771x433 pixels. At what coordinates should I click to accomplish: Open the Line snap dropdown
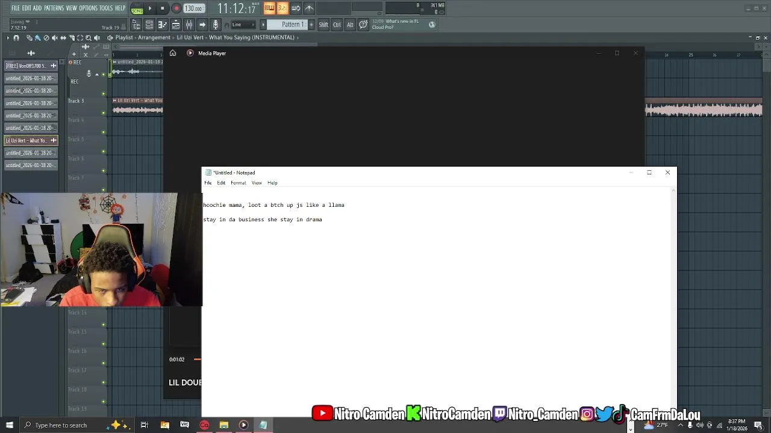pos(243,25)
